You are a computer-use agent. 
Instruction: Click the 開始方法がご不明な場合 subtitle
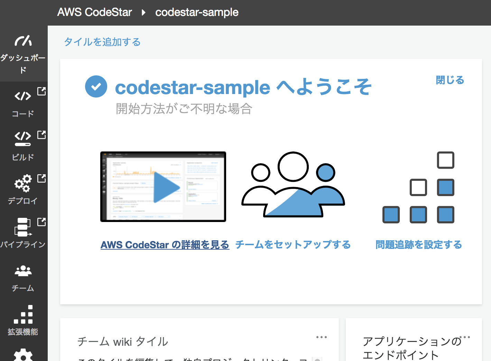pyautogui.click(x=184, y=109)
